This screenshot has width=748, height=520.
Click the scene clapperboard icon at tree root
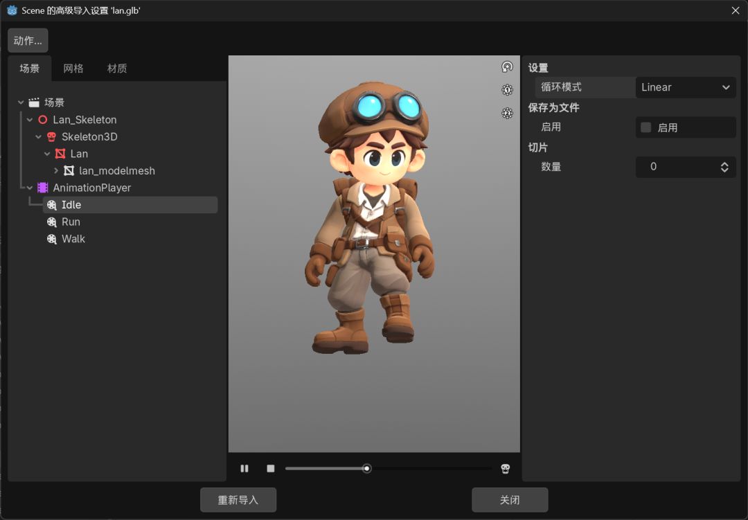pos(34,102)
